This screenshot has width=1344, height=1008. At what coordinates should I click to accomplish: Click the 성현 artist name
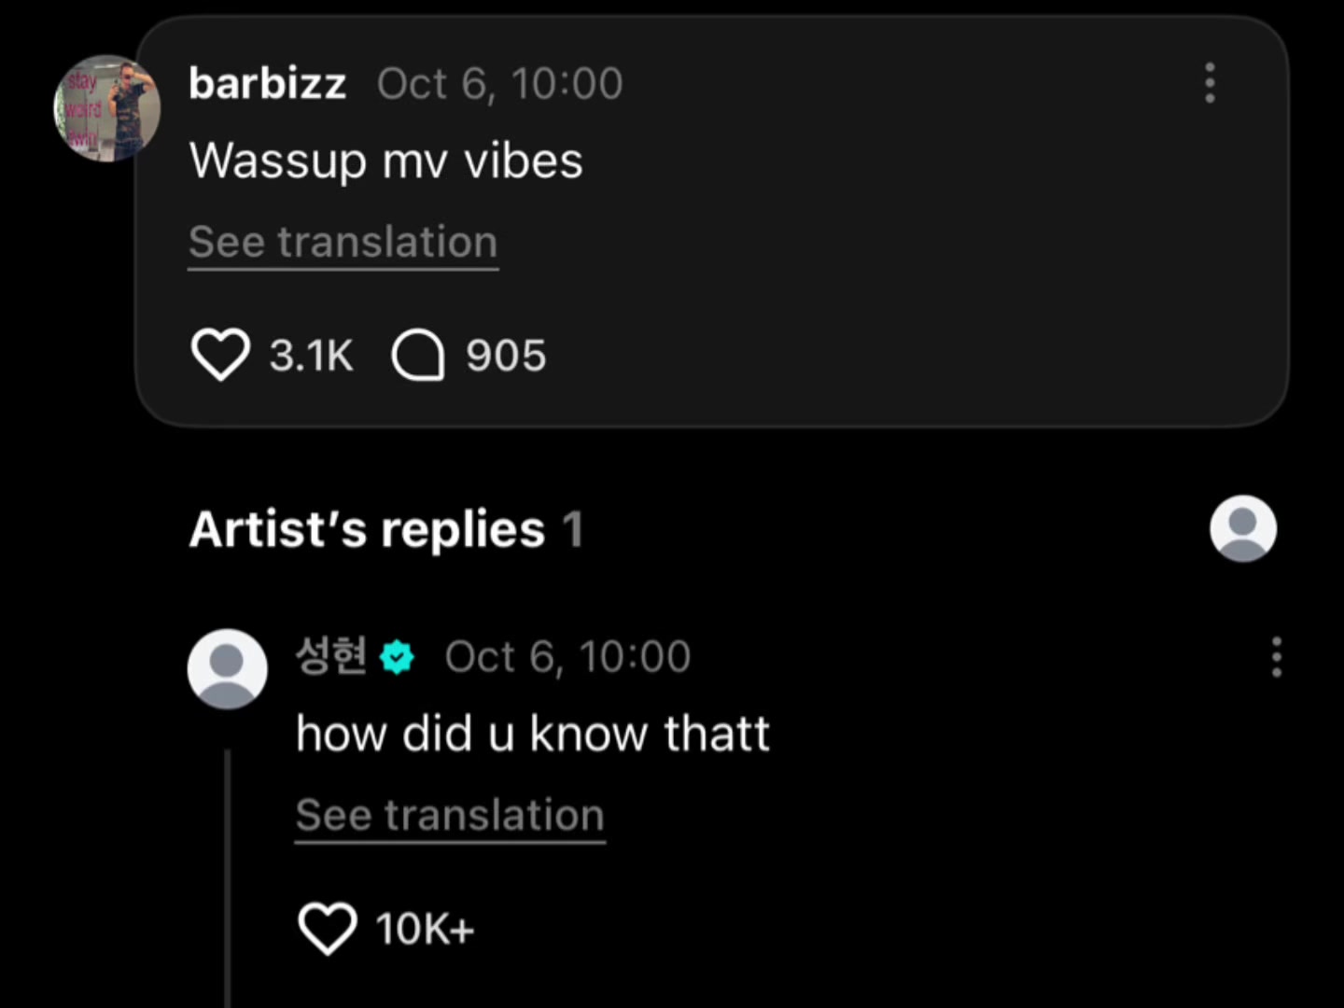click(331, 656)
